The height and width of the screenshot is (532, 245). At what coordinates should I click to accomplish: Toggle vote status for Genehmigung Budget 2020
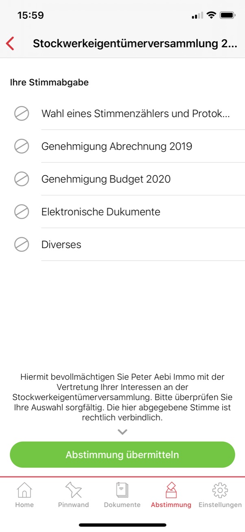pyautogui.click(x=22, y=179)
